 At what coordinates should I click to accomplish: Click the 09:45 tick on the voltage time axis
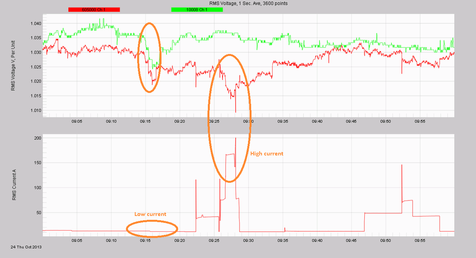(x=351, y=121)
